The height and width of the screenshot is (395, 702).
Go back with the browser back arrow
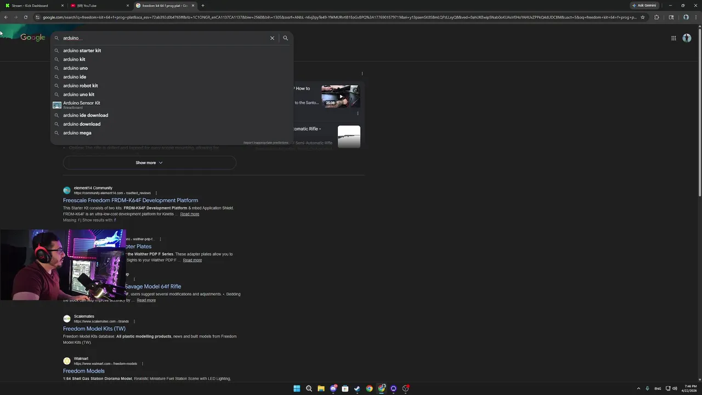[x=5, y=17]
